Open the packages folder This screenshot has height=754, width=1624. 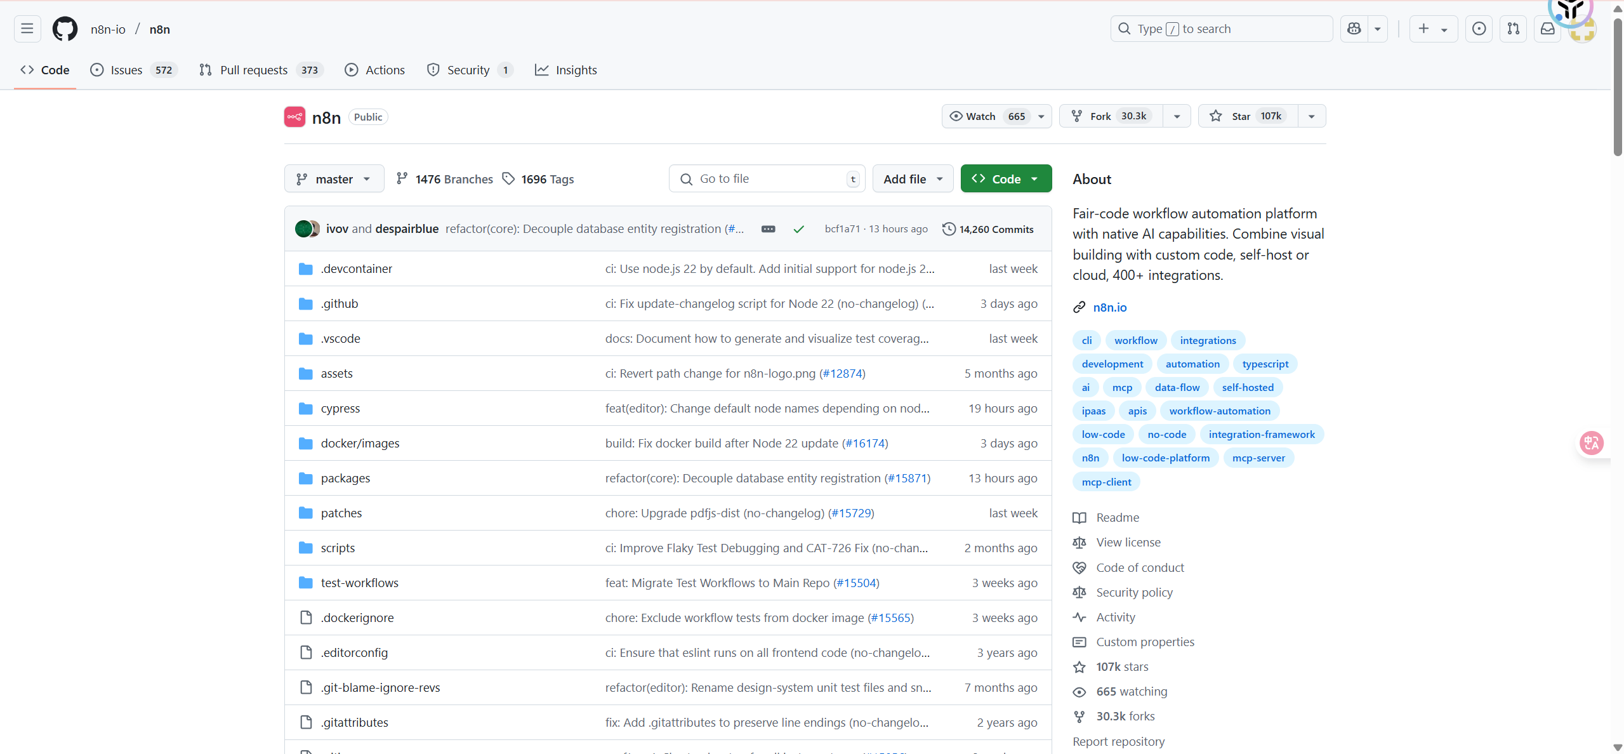click(345, 478)
